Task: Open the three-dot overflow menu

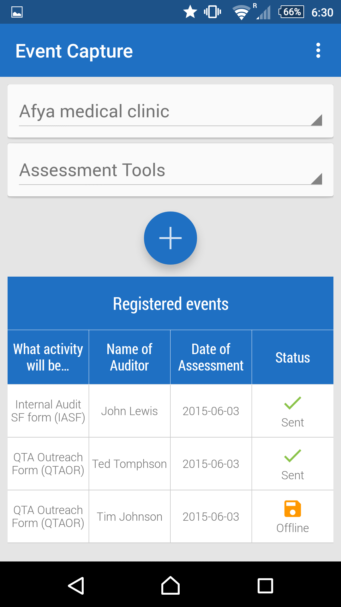Action: point(318,51)
